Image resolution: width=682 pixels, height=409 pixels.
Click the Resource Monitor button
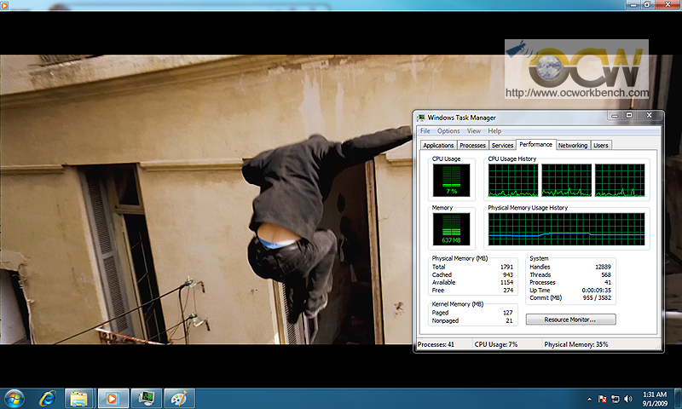pyautogui.click(x=570, y=320)
